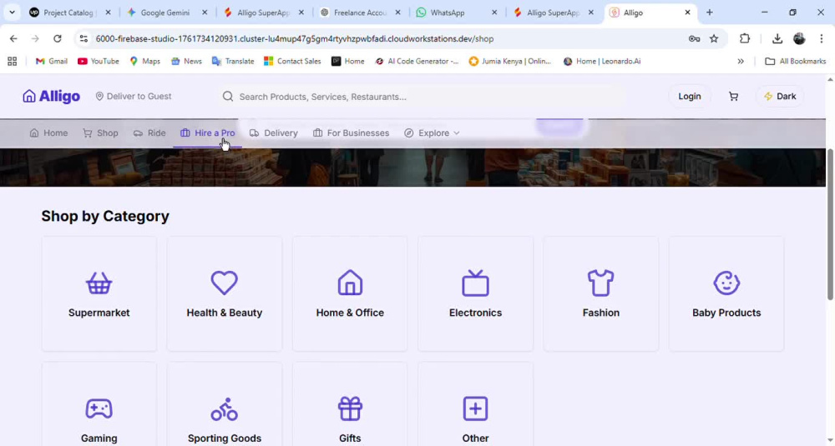Image resolution: width=835 pixels, height=446 pixels.
Task: Open AI Code Generator bookmark
Action: [x=417, y=61]
